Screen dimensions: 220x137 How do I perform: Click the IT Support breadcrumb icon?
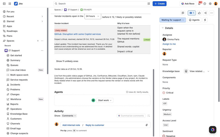pos(66,10)
